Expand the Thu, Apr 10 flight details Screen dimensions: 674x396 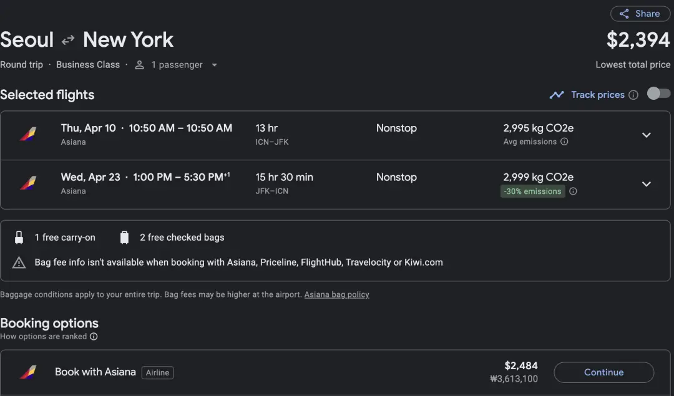[x=647, y=135]
